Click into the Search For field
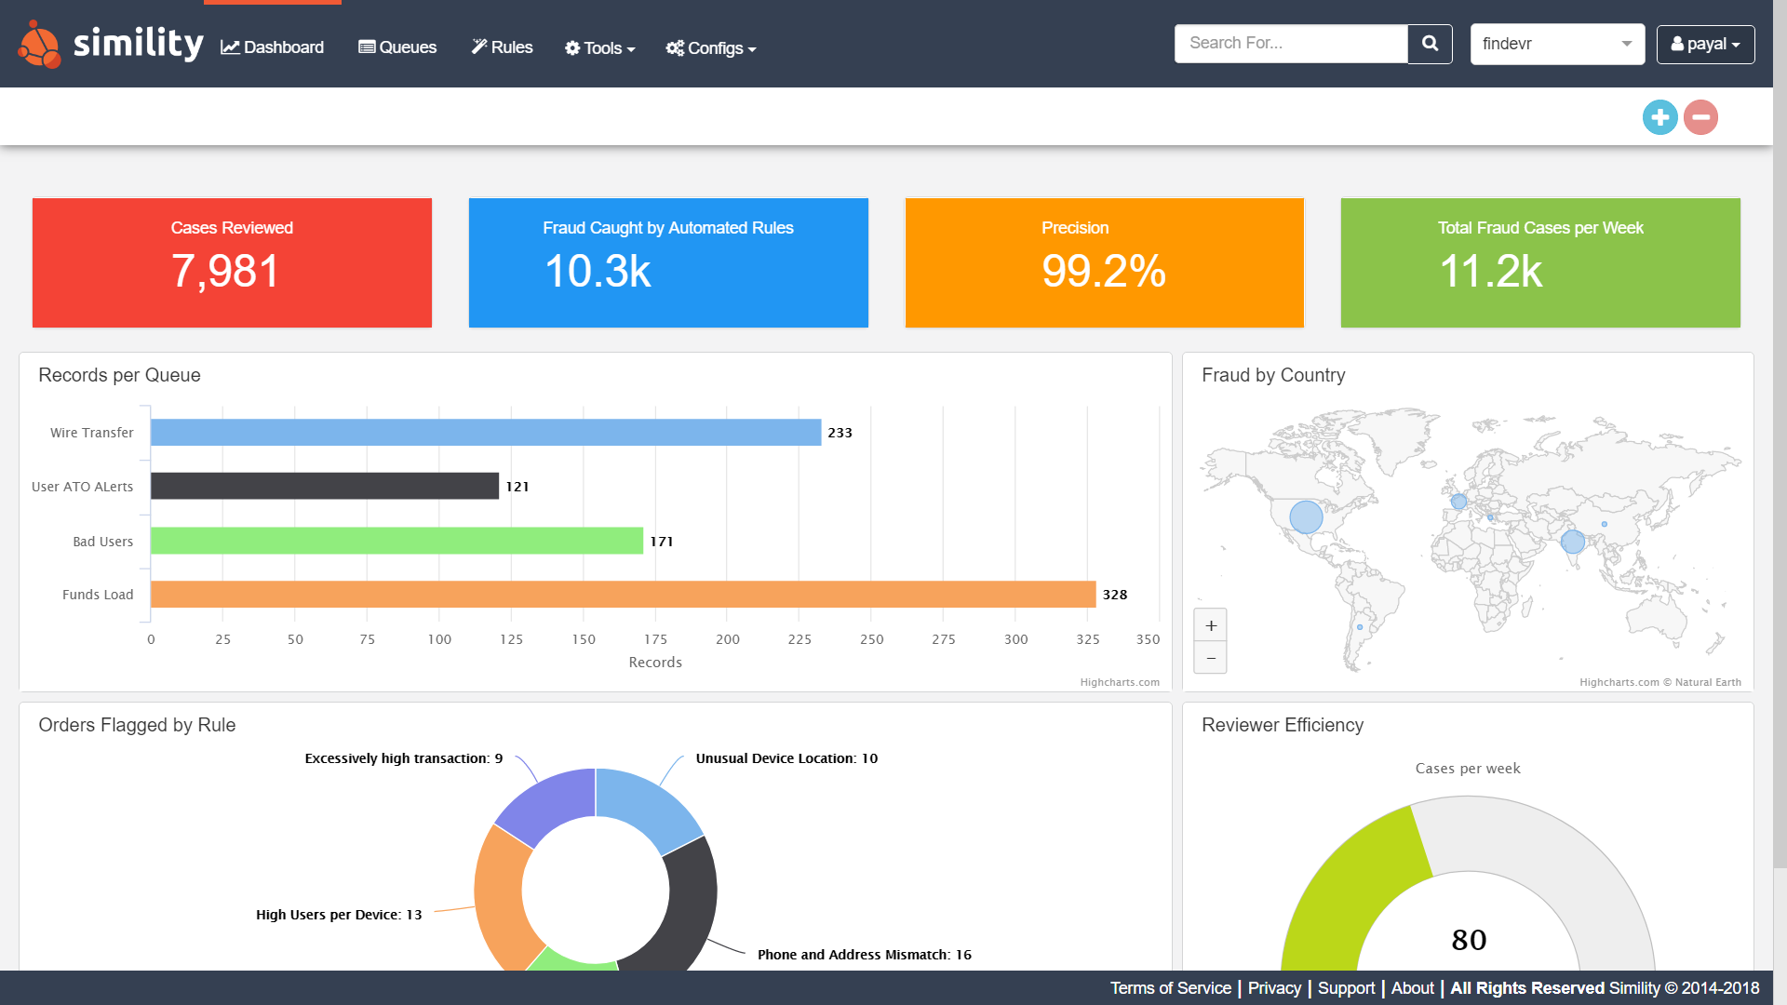The width and height of the screenshot is (1787, 1005). click(1290, 44)
